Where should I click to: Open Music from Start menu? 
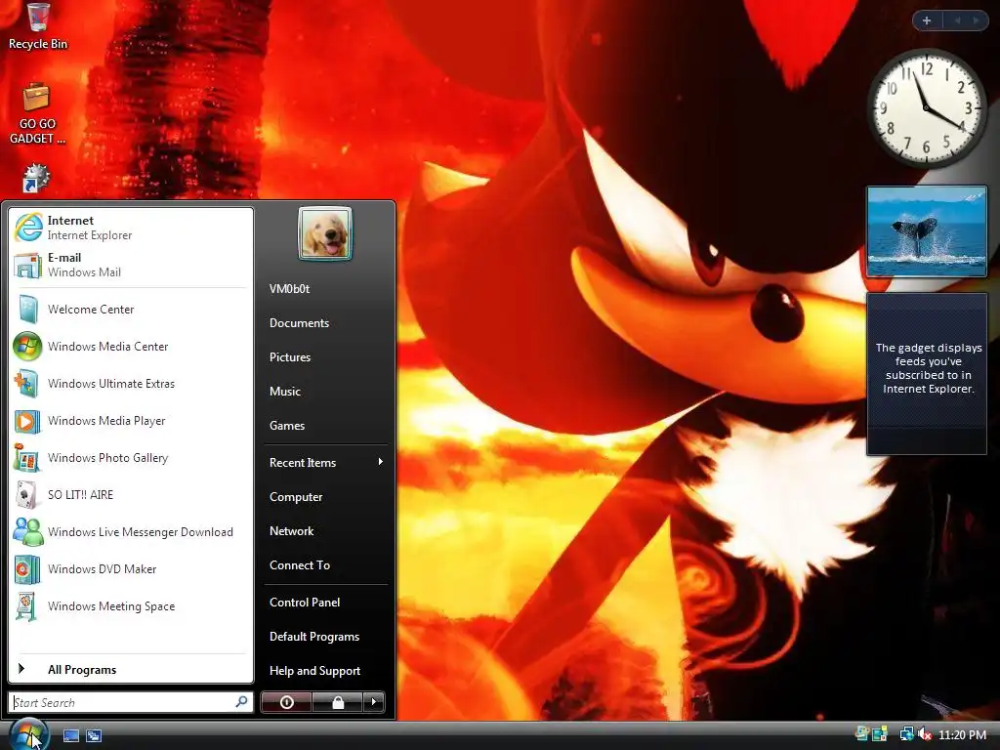pyautogui.click(x=325, y=392)
